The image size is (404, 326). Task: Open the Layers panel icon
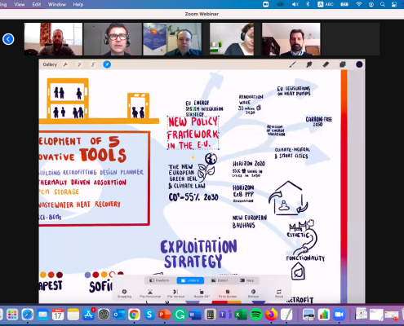click(x=343, y=64)
